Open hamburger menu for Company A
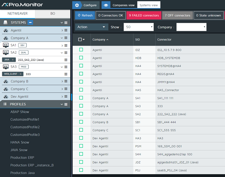Viewport: 225px width, 177px height. 66,38
